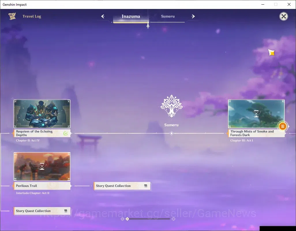Viewport: 296px width, 231px height.
Task: Click the list icon in lower-left Story Quest Collection
Action: [x=66, y=211]
